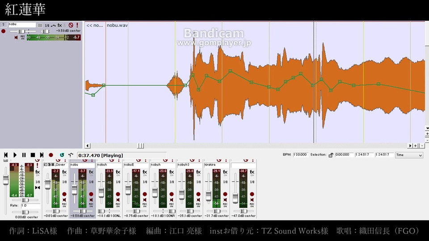The image size is (429, 241).
Task: Open FX for the 紅蓮華_Cover mixer strip
Action: pyautogui.click(x=64, y=172)
